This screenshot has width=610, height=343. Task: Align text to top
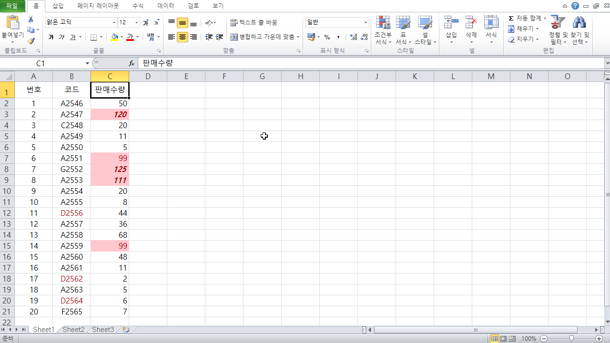point(172,23)
